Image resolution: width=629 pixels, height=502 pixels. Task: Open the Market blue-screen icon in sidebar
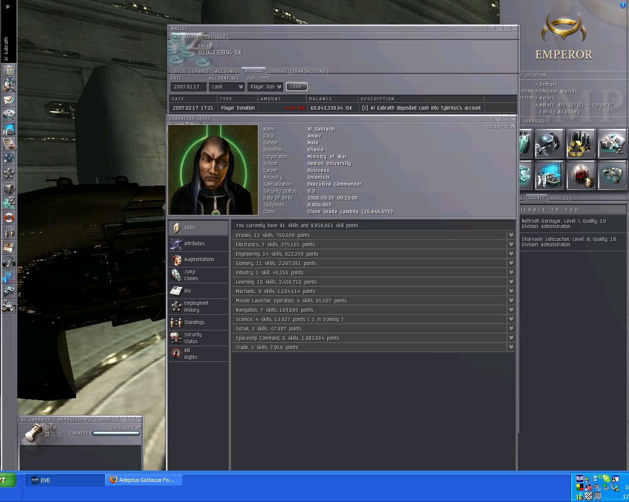pyautogui.click(x=9, y=129)
